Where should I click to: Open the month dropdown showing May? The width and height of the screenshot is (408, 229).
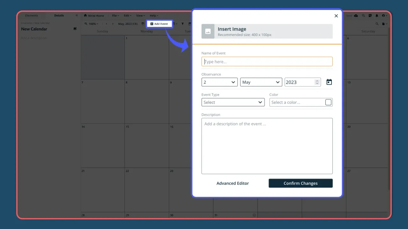[x=261, y=82]
